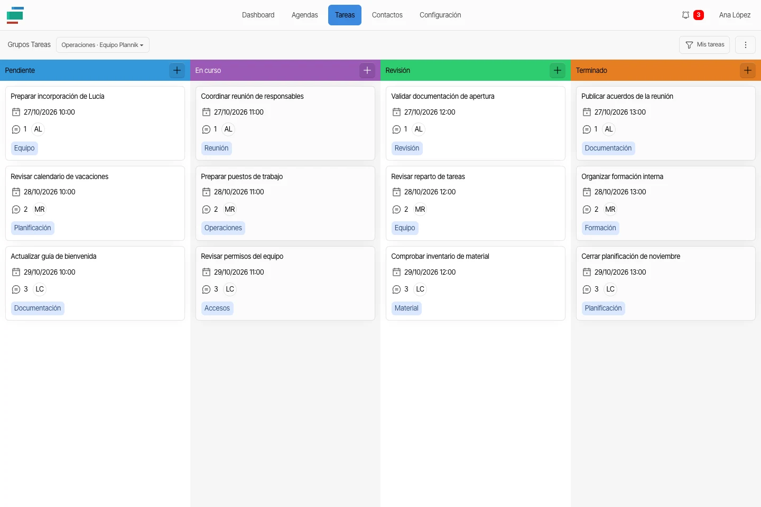Click comments icon on Preparar incorporación de Lucía
Screen dimensions: 761x507
16,129
